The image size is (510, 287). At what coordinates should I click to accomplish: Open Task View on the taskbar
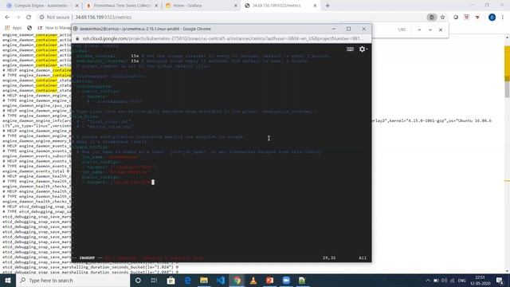[x=154, y=281]
